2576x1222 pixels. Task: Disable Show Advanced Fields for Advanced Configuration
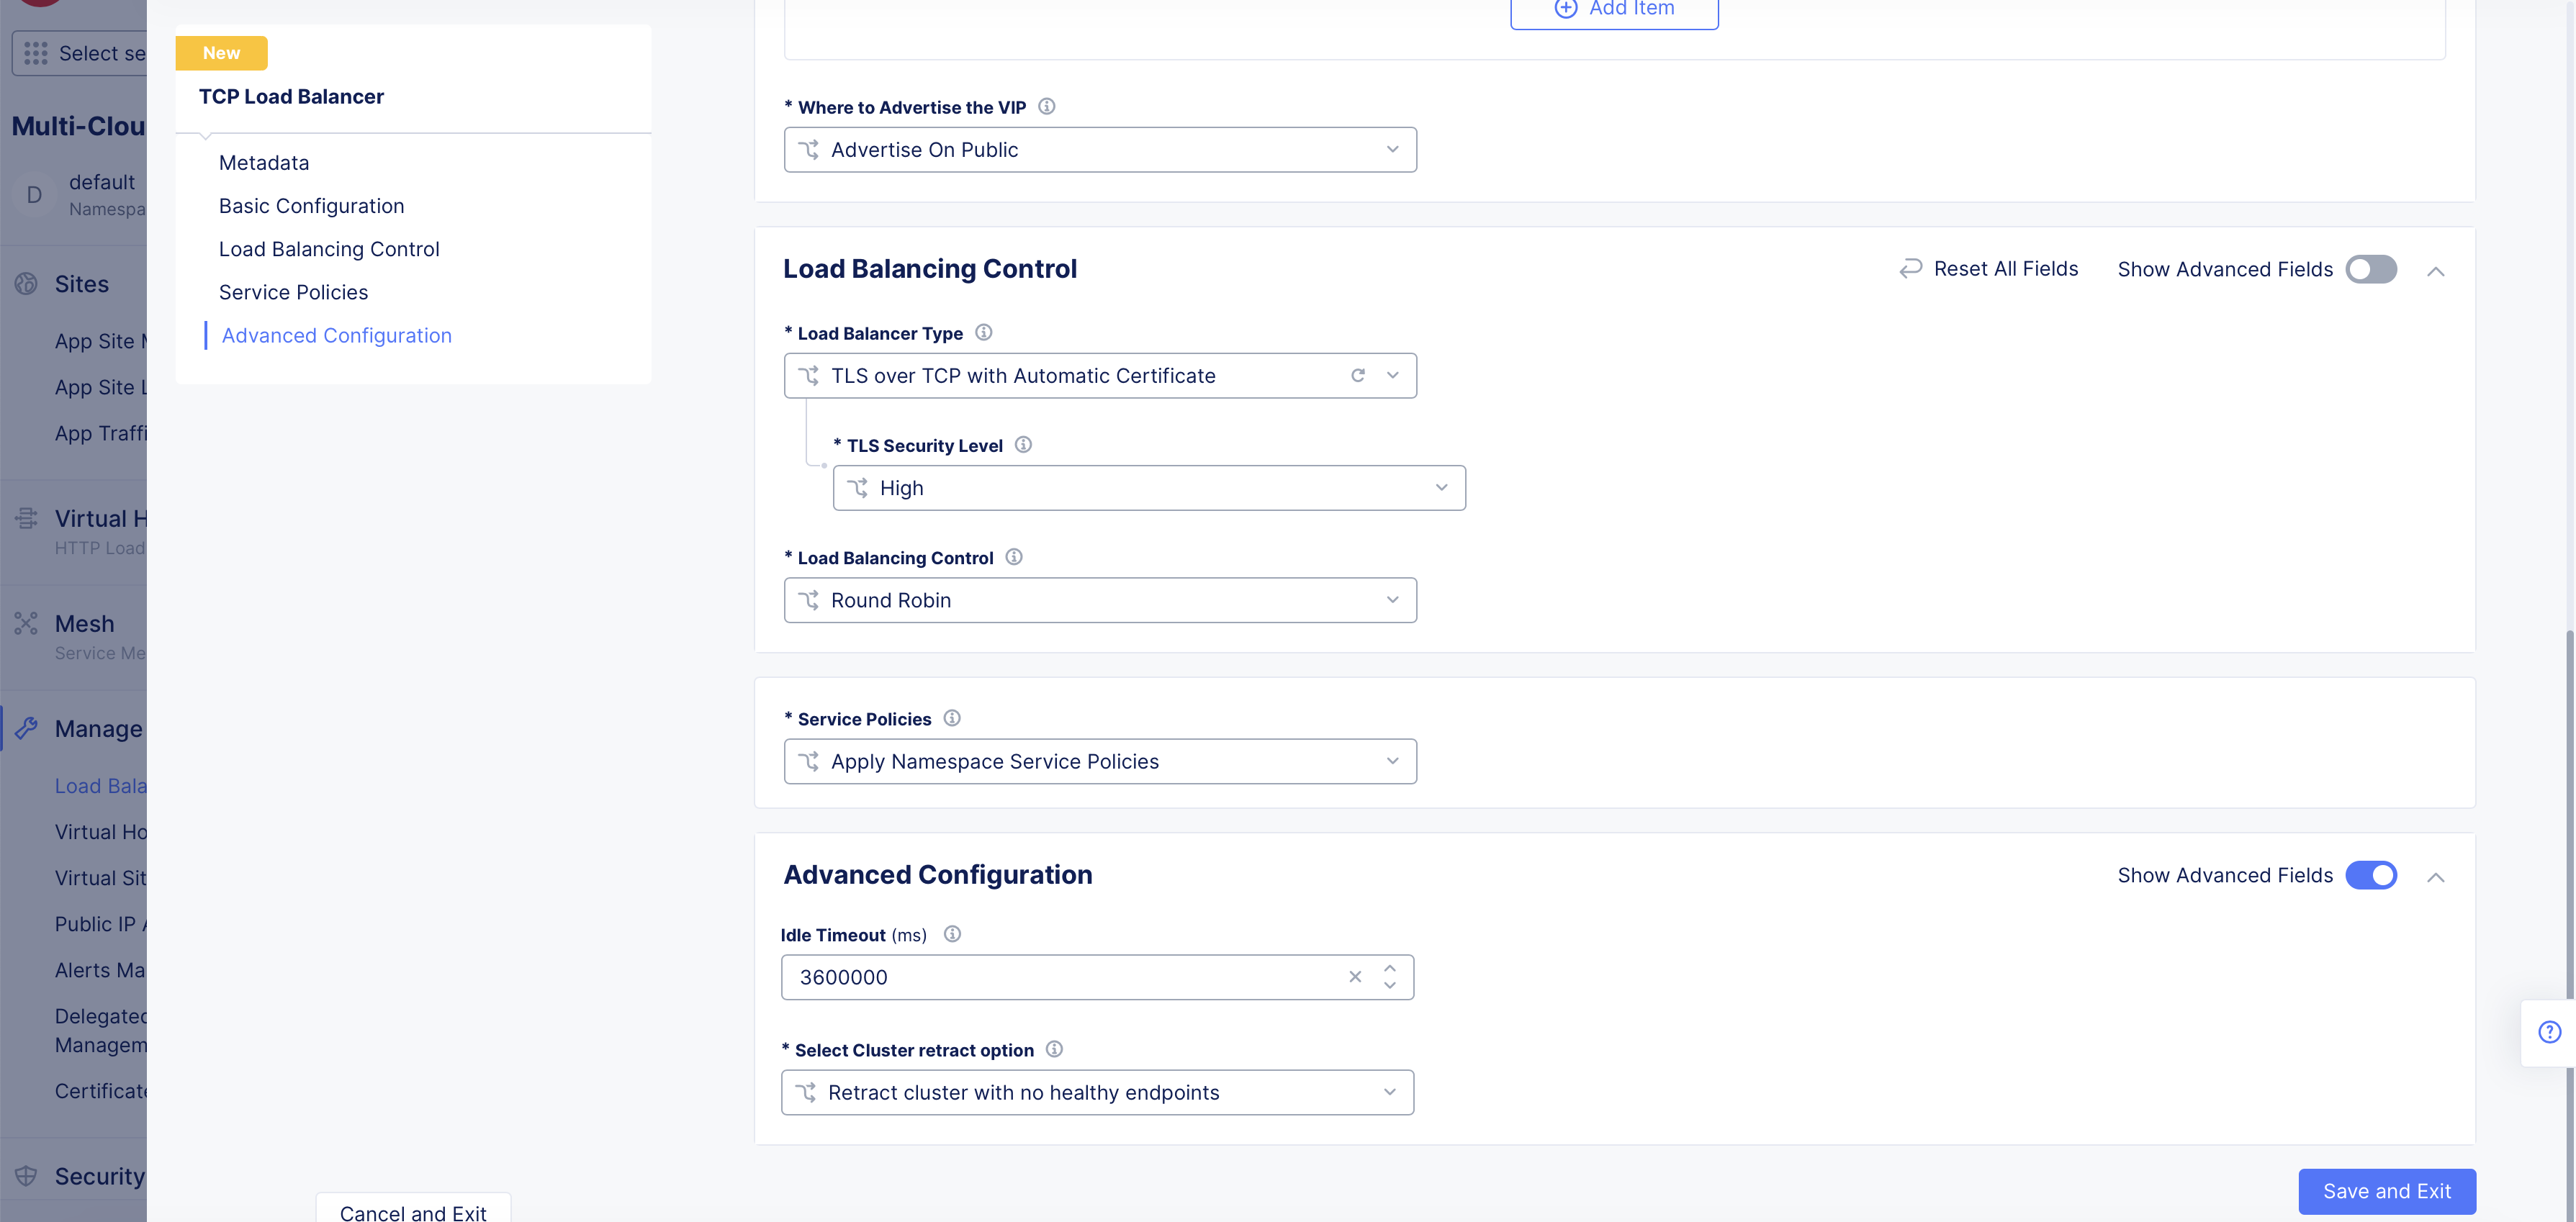coord(2370,875)
